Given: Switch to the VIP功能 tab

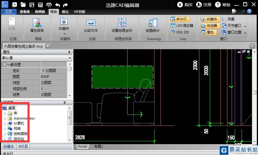Looking at the screenshot, I should 79,12.
